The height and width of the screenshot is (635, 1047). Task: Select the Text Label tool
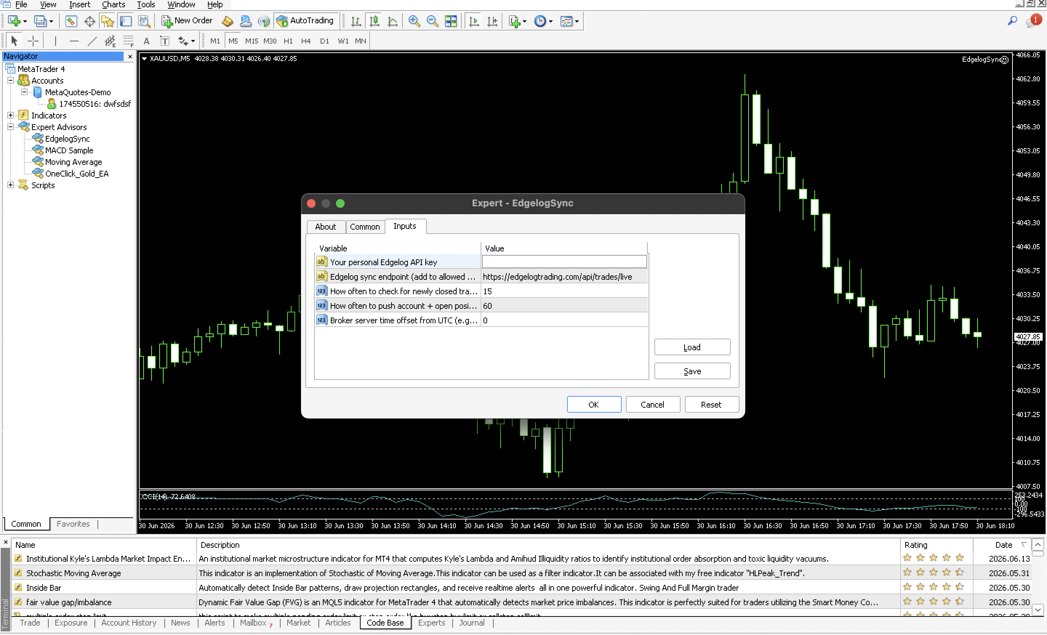pos(165,41)
